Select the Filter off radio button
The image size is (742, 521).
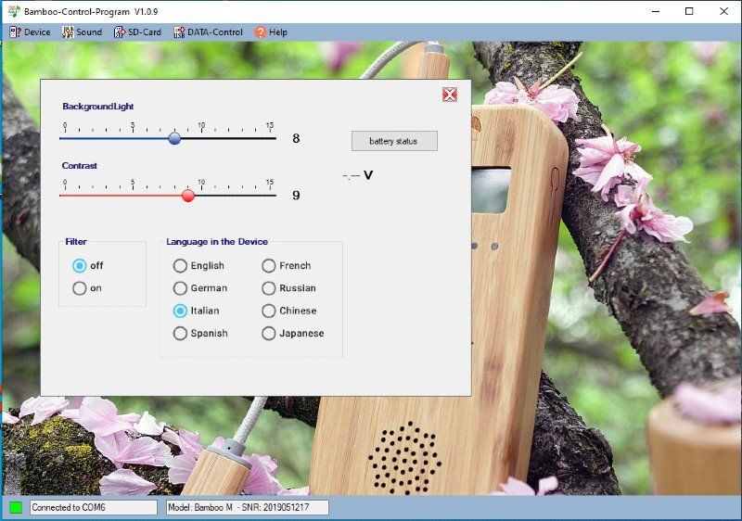(x=80, y=265)
